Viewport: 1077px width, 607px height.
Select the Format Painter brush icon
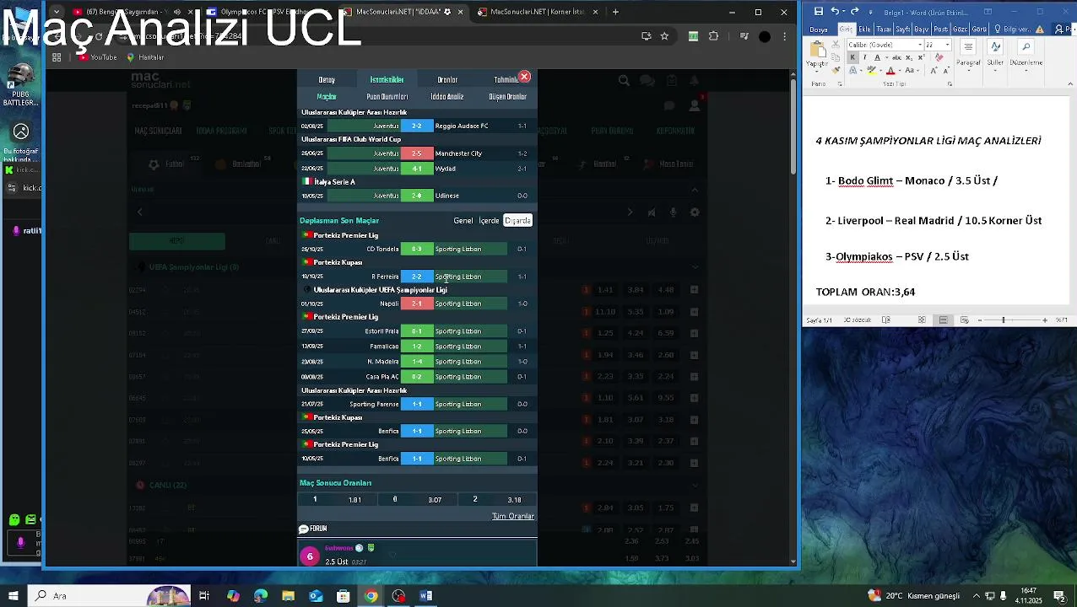pos(836,70)
